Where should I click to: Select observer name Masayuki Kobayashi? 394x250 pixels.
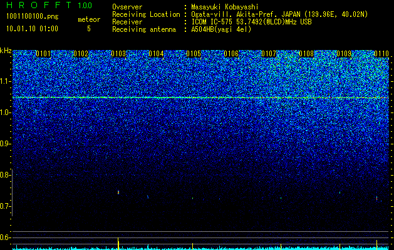[225, 7]
